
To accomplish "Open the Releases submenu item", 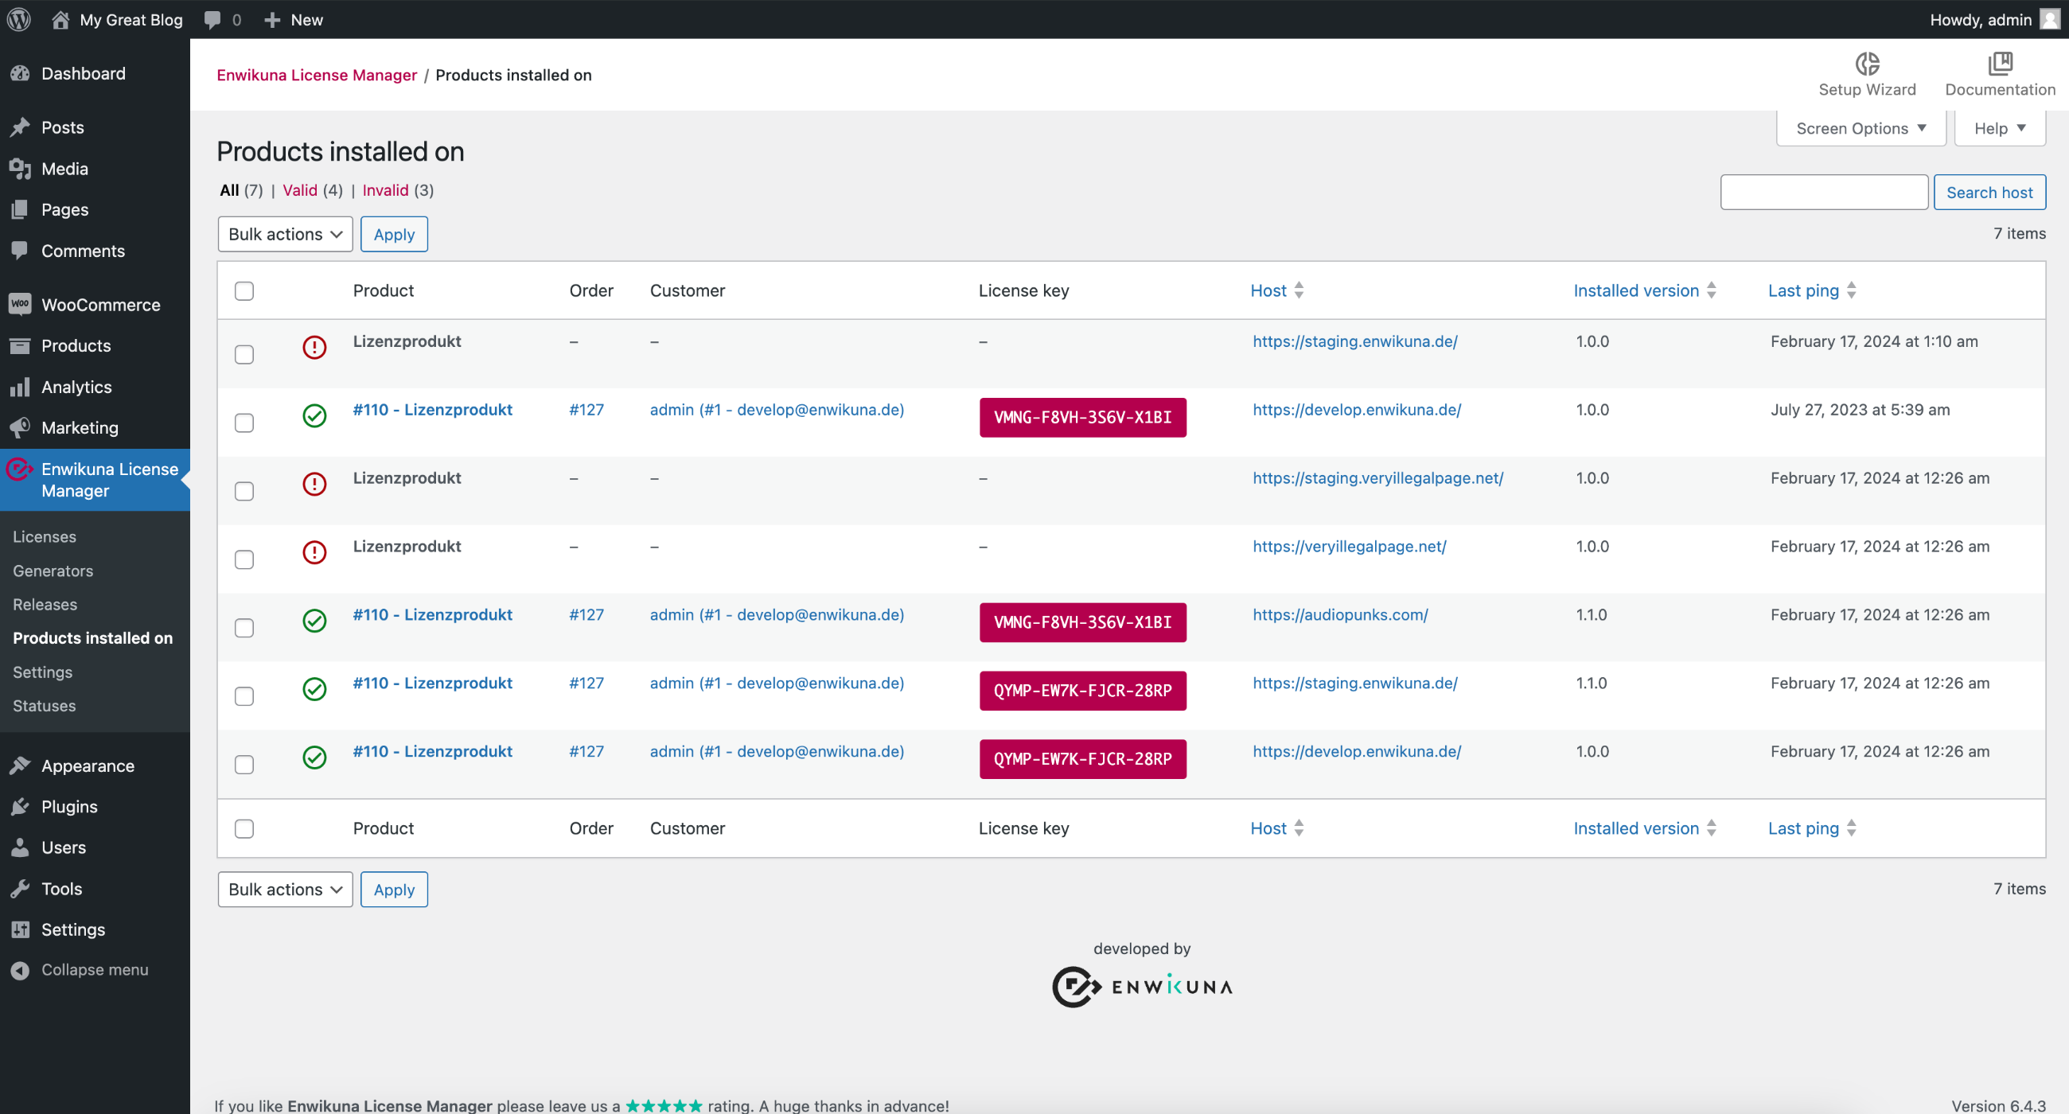I will 45,604.
